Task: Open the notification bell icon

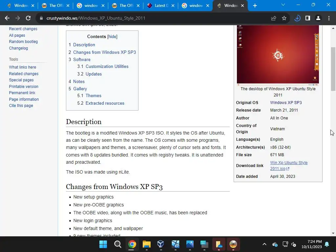Action: coord(327,244)
